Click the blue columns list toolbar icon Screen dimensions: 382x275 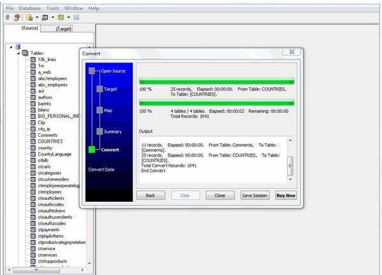(77, 18)
